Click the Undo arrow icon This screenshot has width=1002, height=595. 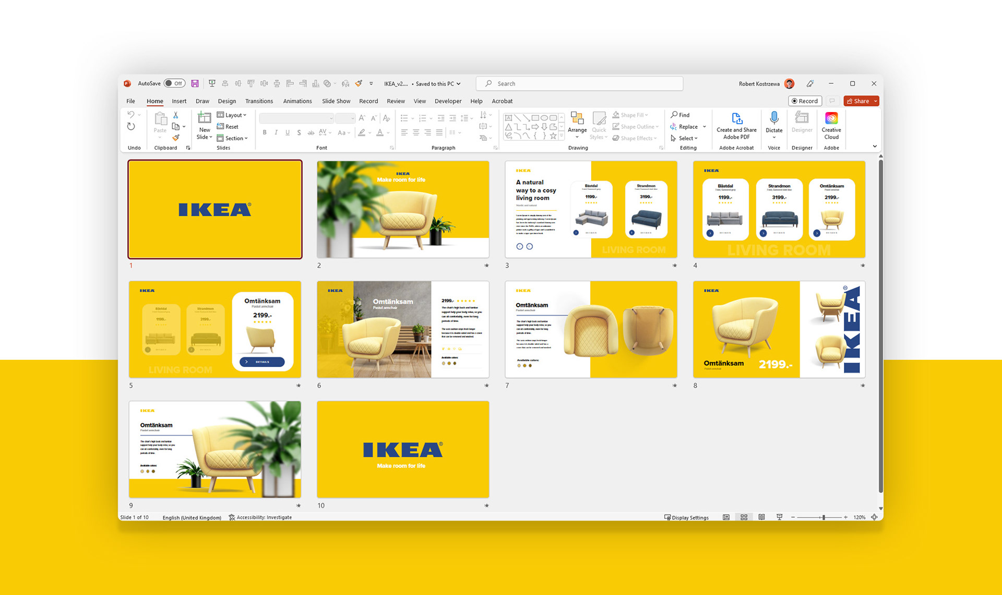pyautogui.click(x=131, y=115)
